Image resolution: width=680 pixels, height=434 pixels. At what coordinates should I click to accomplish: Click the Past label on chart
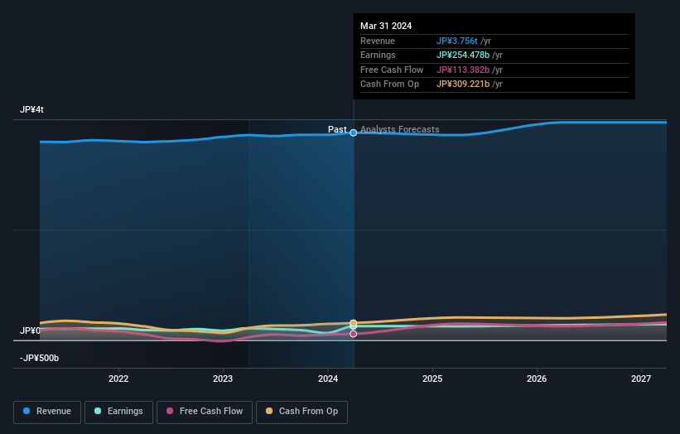(337, 129)
